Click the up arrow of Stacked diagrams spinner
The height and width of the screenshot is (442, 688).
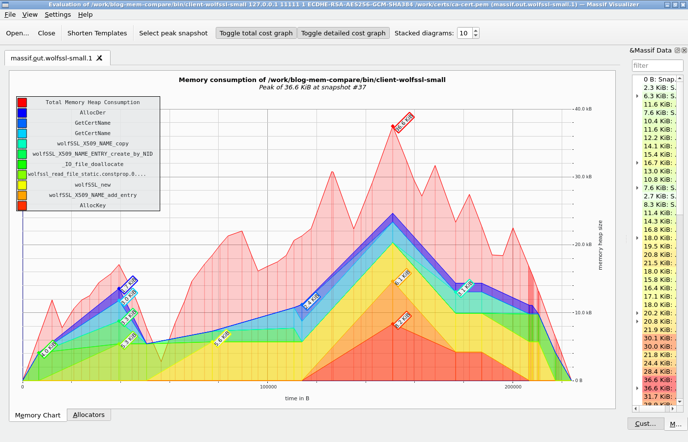(x=476, y=30)
